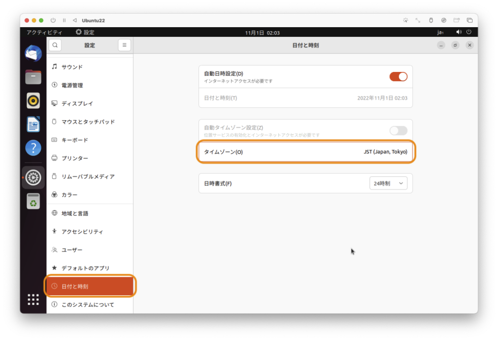Toggle 自動日時設定 switch off
498x340 pixels.
pyautogui.click(x=398, y=77)
